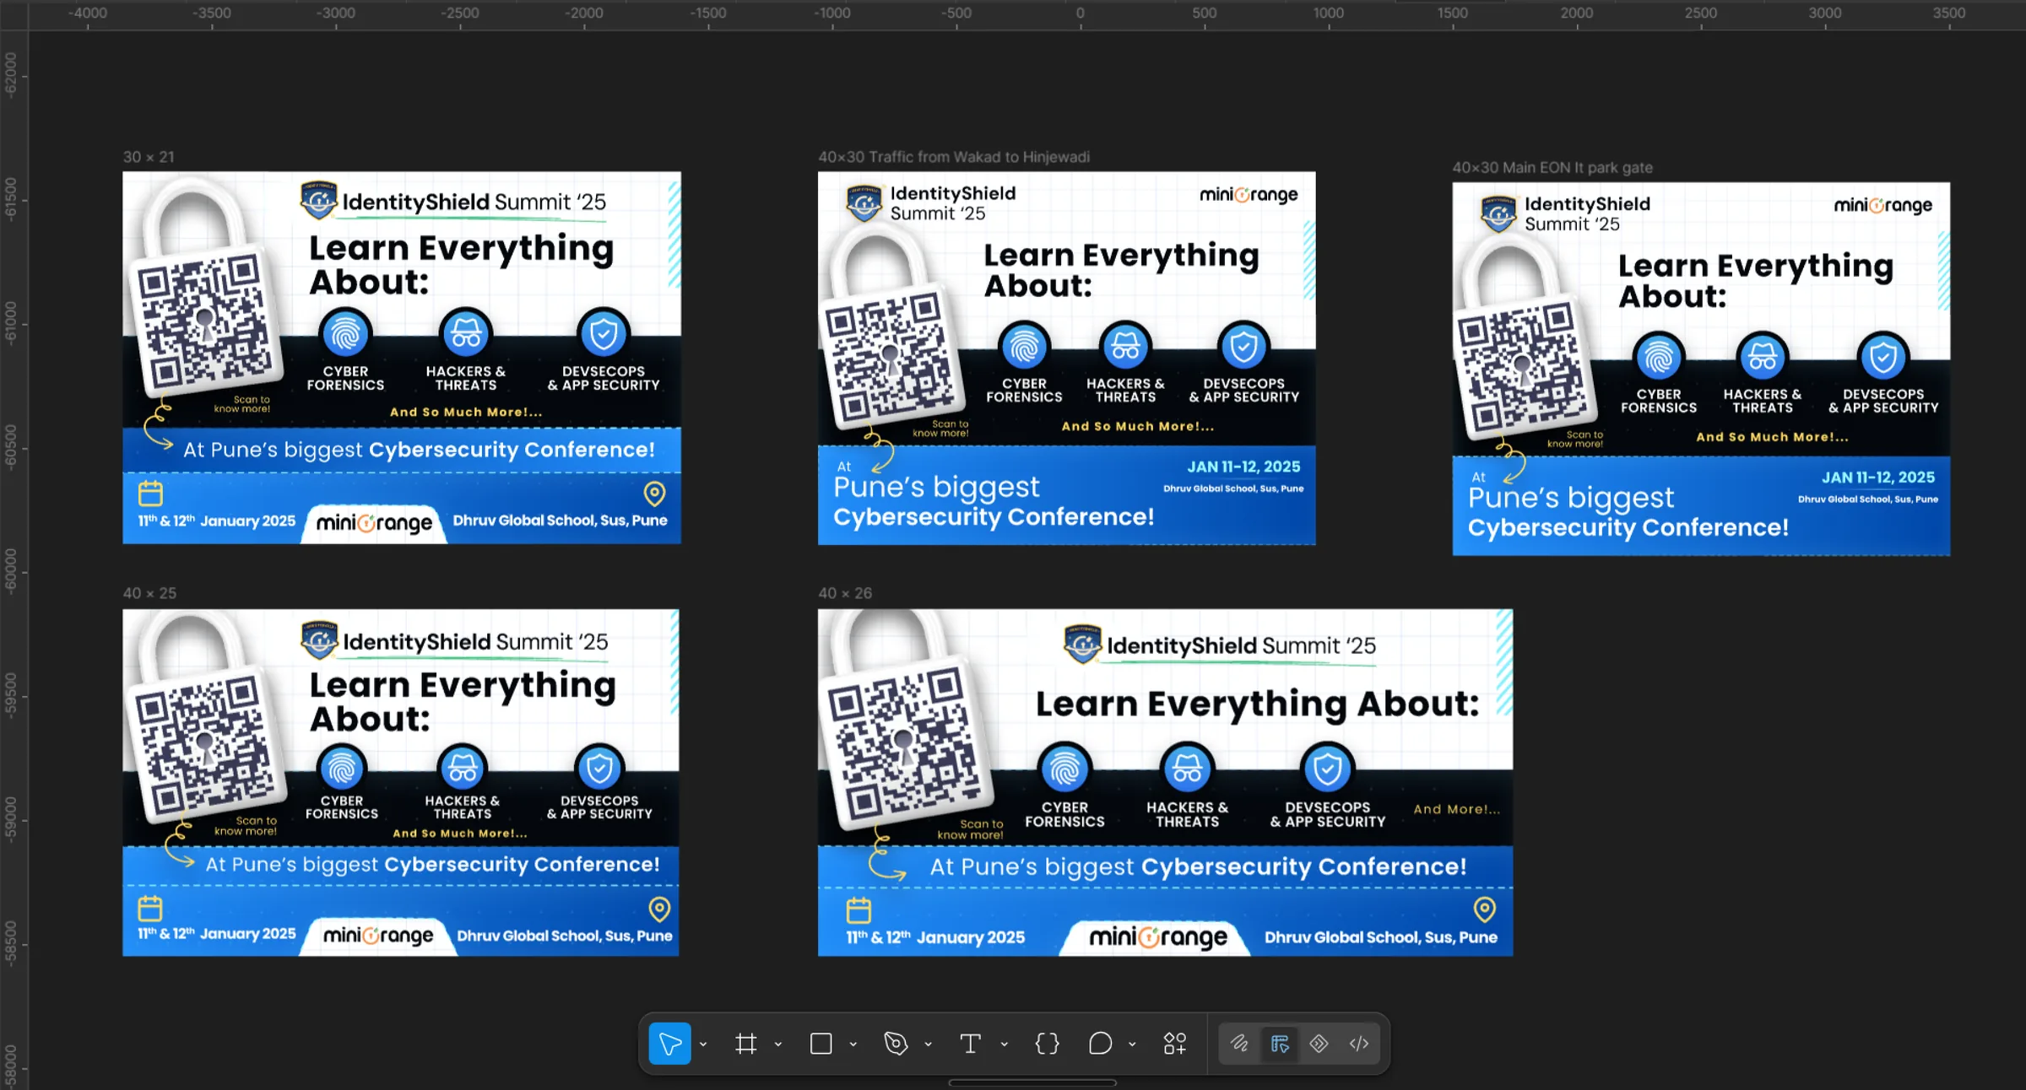Toggle Dev Mode code icon
Viewport: 2026px width, 1090px height.
(x=1359, y=1044)
